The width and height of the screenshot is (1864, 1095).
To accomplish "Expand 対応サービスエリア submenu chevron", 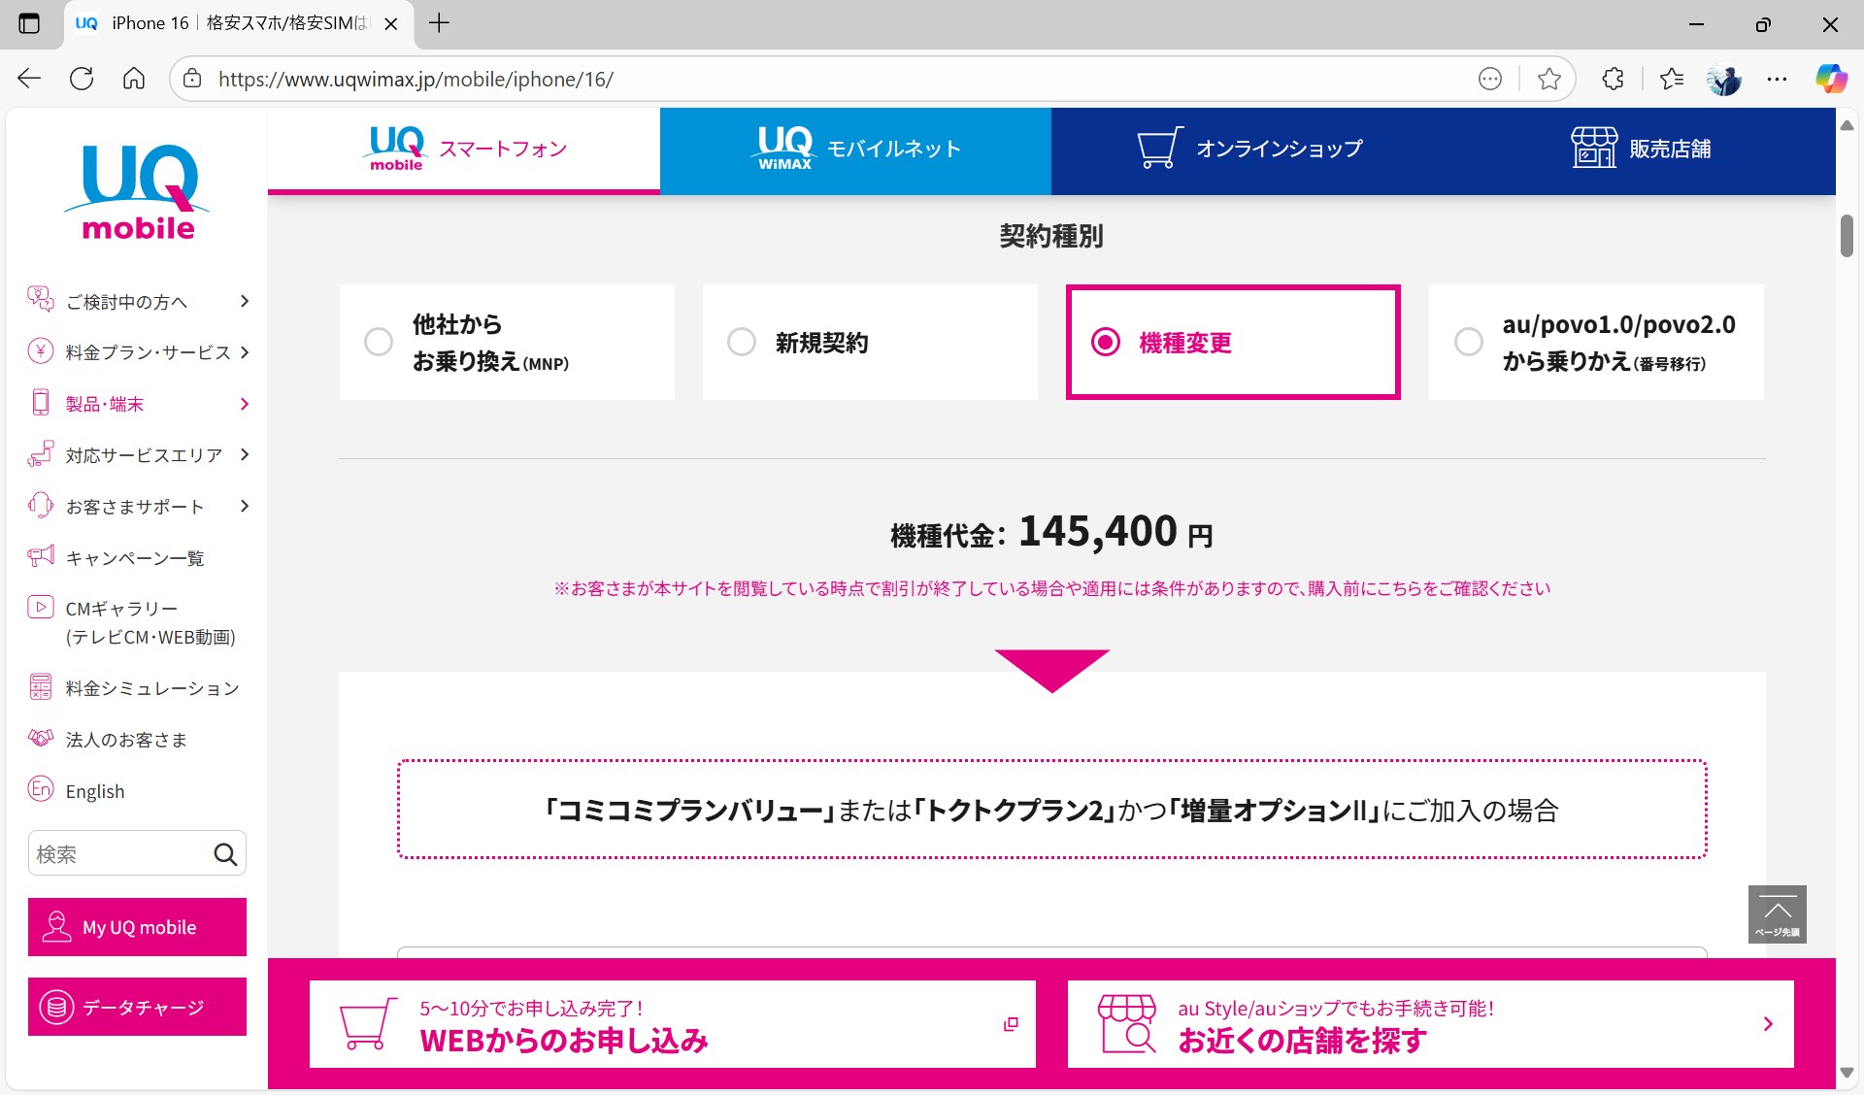I will tap(245, 454).
